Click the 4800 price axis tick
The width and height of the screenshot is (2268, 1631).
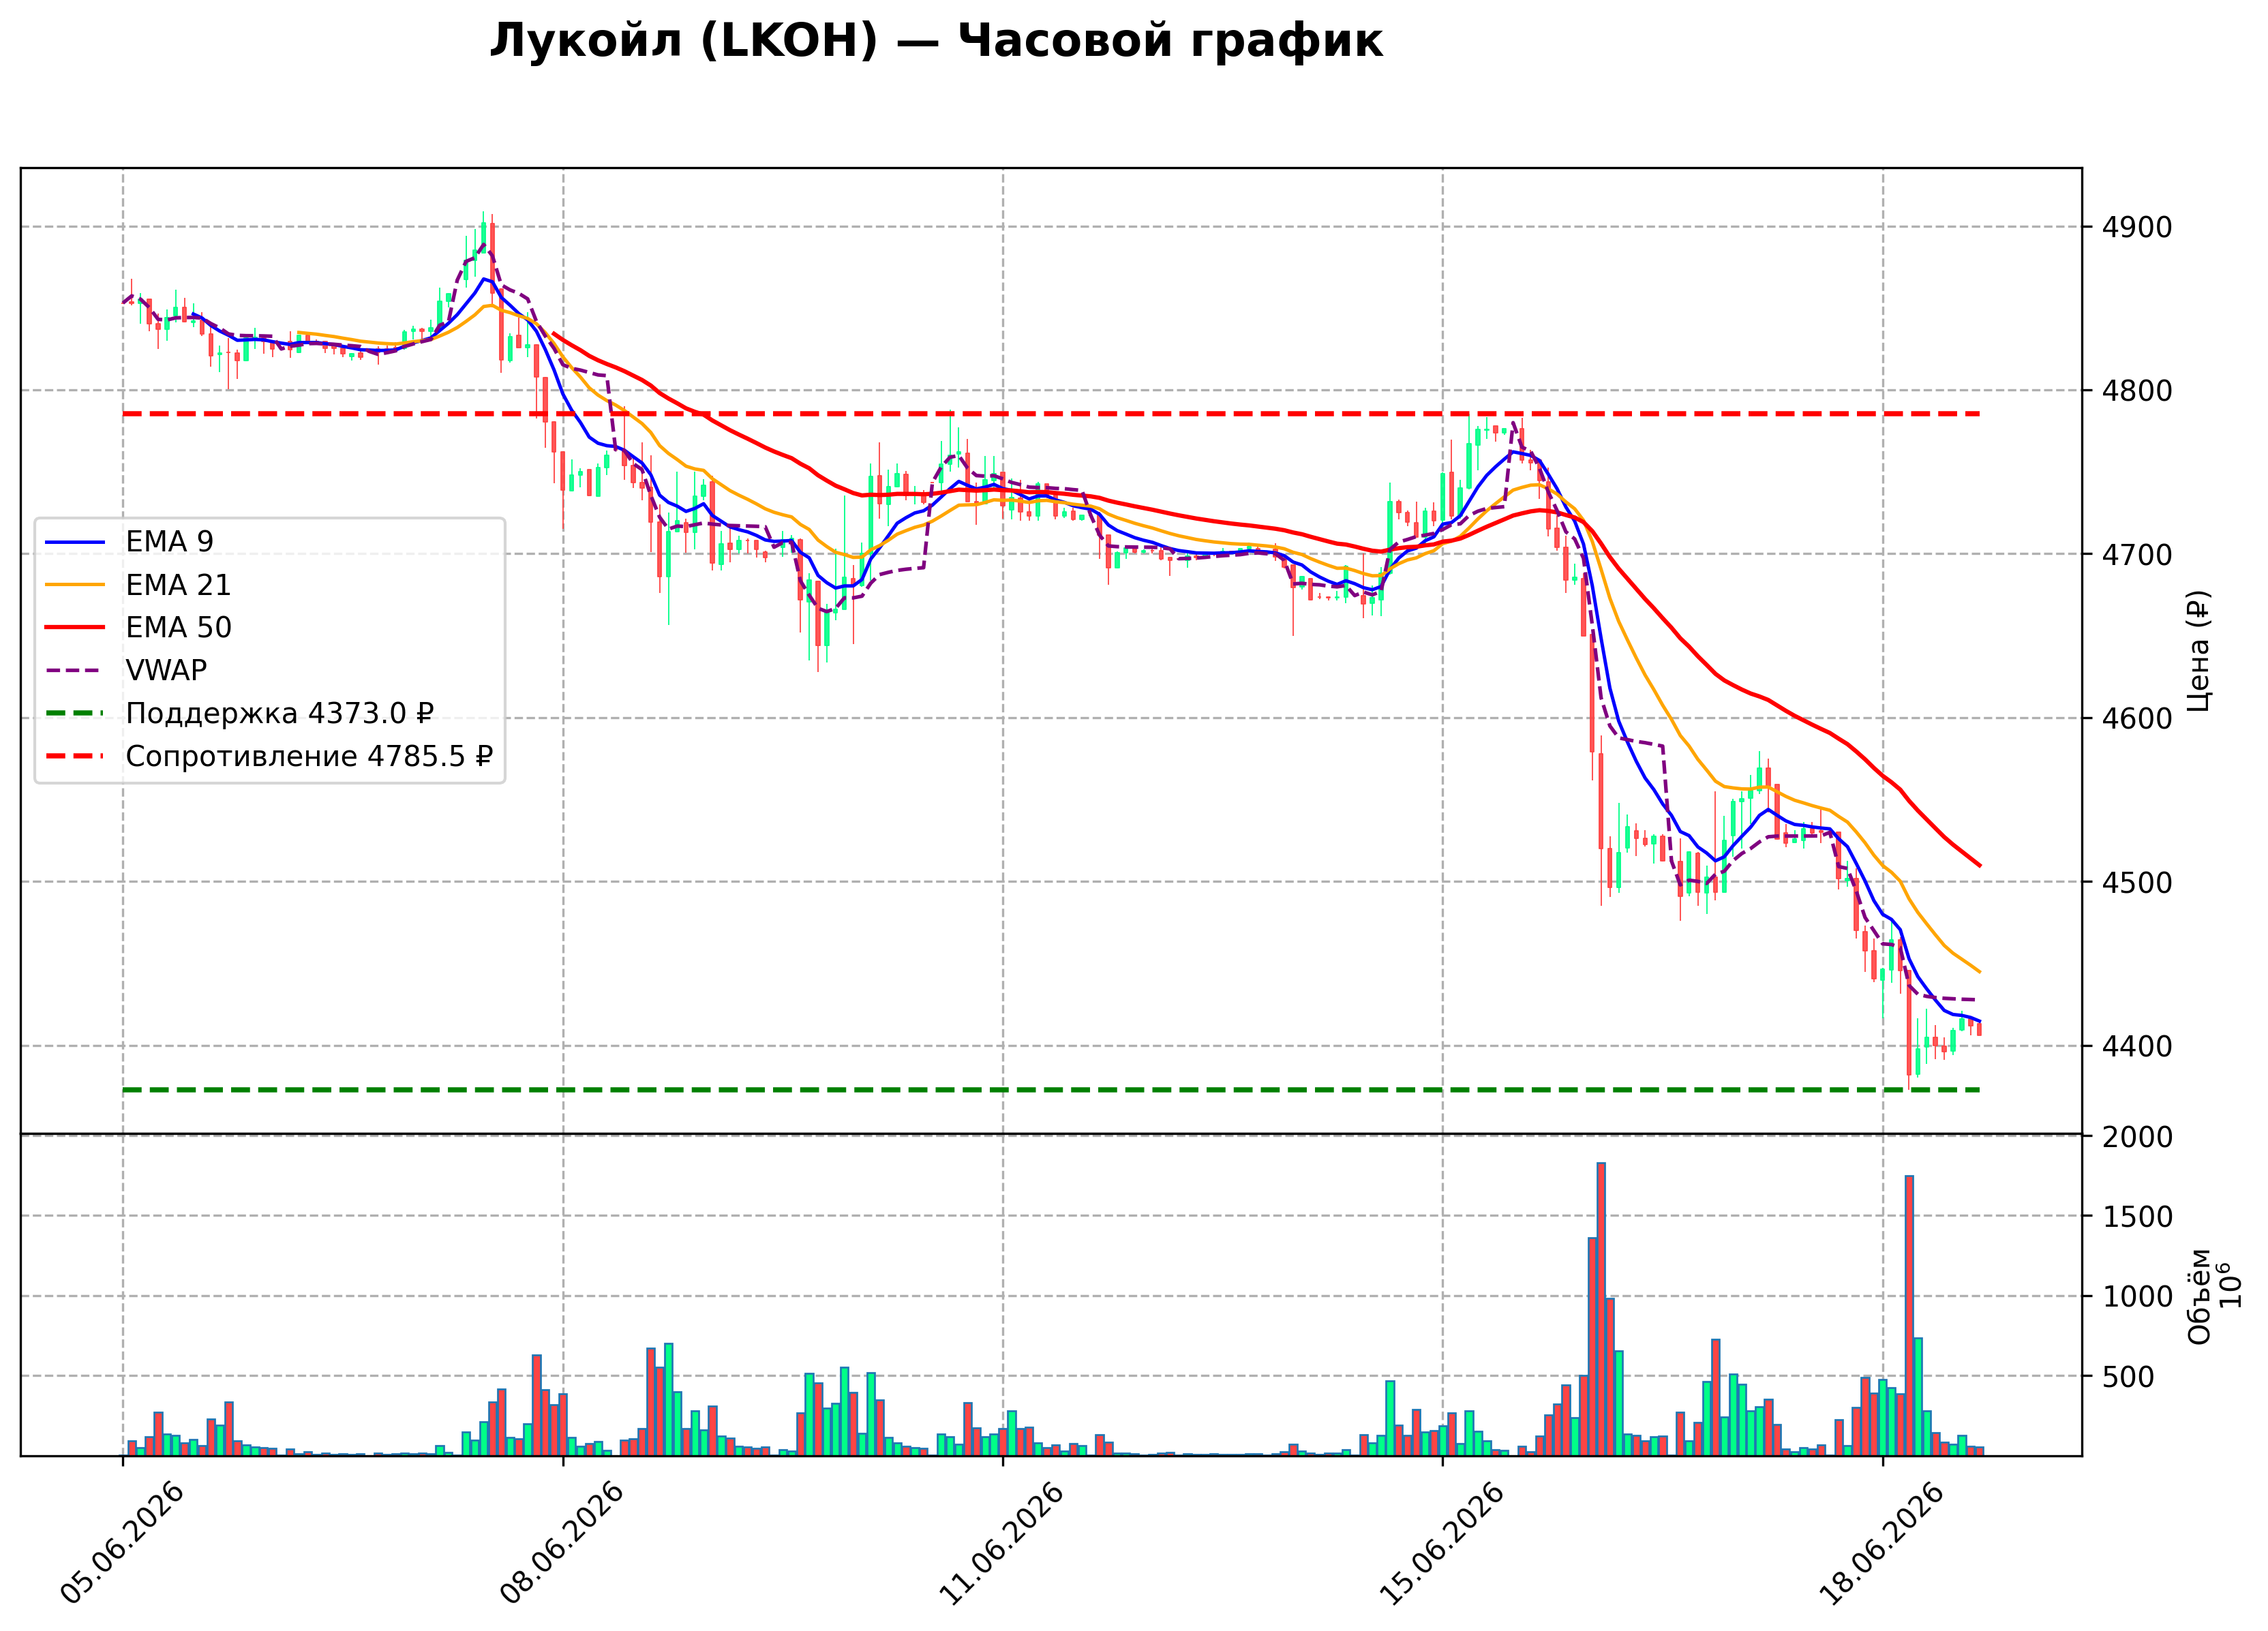2137,391
